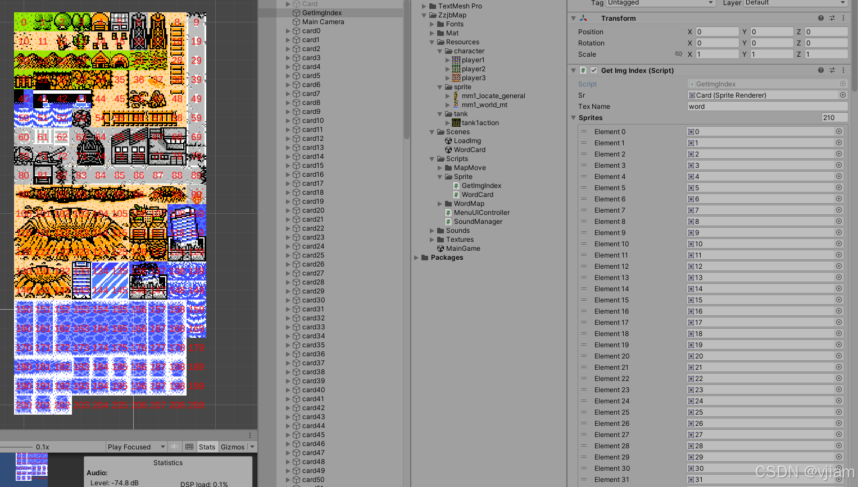Open the Play Focused dropdown
The image size is (858, 487).
point(137,447)
